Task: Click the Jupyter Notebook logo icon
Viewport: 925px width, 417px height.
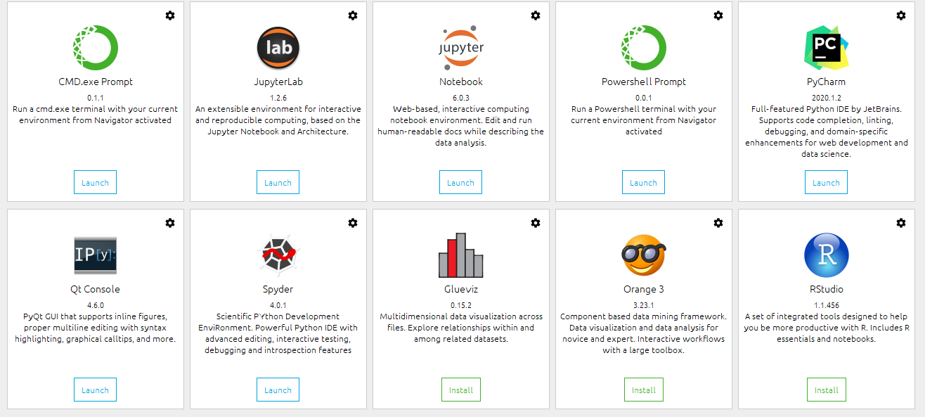Action: point(460,47)
